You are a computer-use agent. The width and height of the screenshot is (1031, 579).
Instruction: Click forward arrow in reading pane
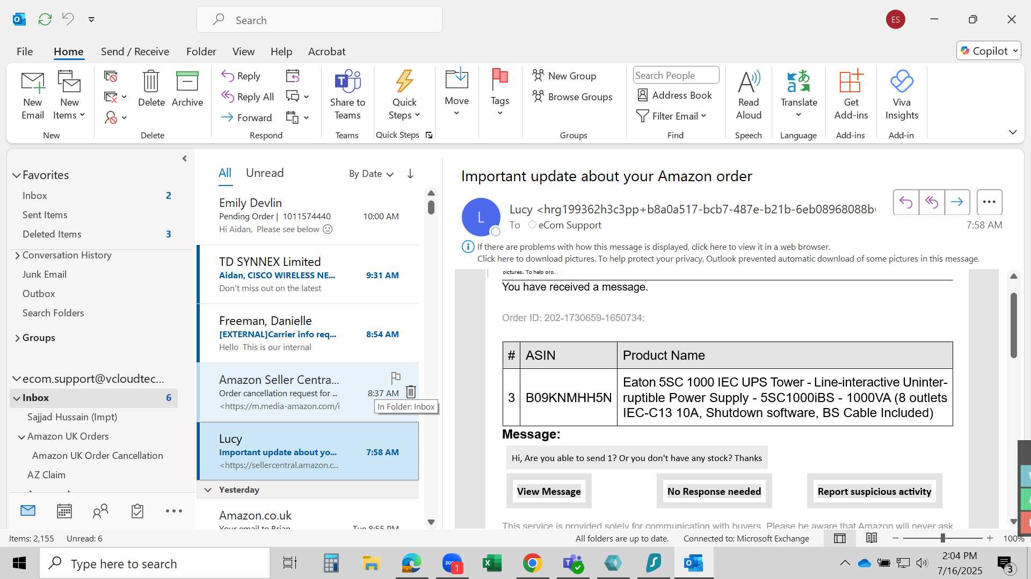click(957, 202)
